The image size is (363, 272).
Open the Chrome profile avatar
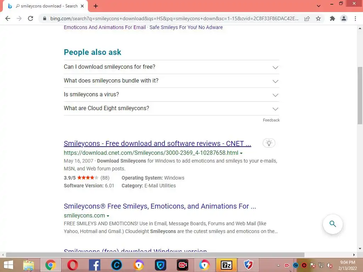(344, 18)
